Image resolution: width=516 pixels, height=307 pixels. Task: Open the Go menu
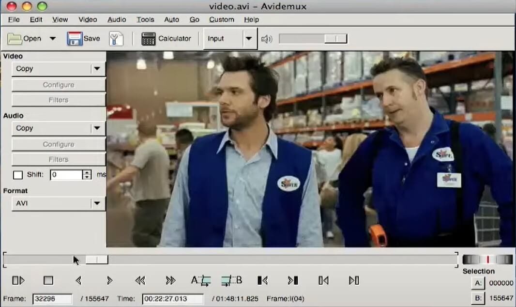(194, 19)
